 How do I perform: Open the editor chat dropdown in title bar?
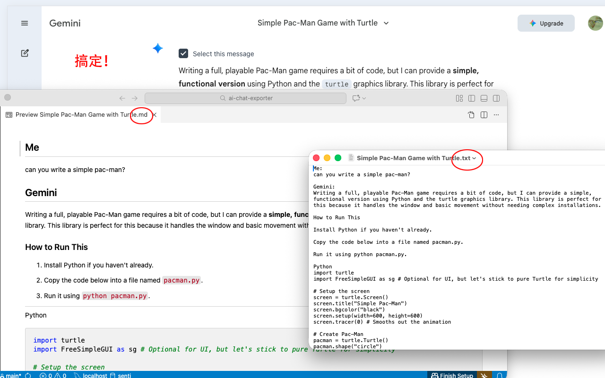[x=359, y=98]
